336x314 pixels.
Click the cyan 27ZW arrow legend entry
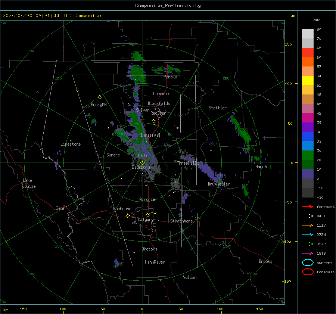click(x=308, y=234)
